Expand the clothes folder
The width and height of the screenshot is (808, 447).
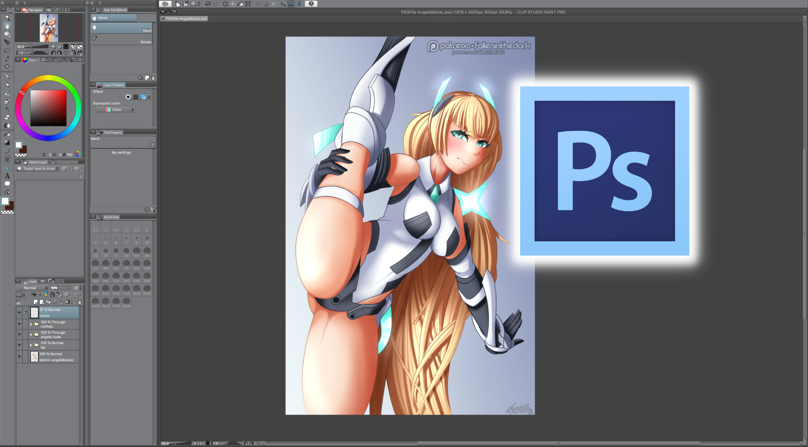point(31,324)
